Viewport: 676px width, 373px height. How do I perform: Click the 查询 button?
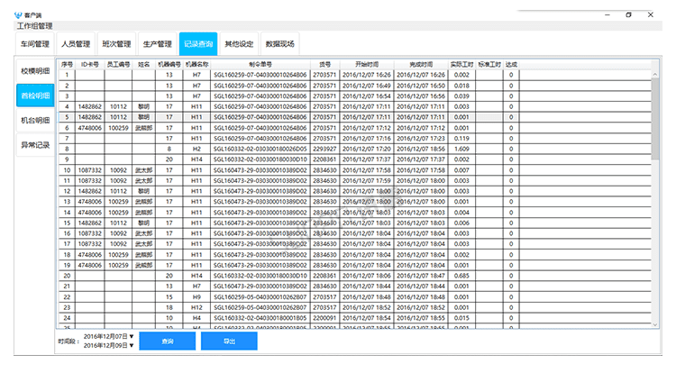[168, 341]
